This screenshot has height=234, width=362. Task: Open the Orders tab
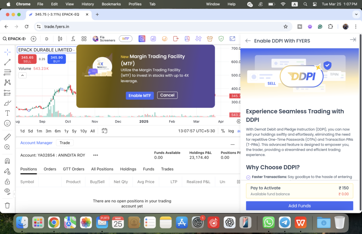click(50, 169)
